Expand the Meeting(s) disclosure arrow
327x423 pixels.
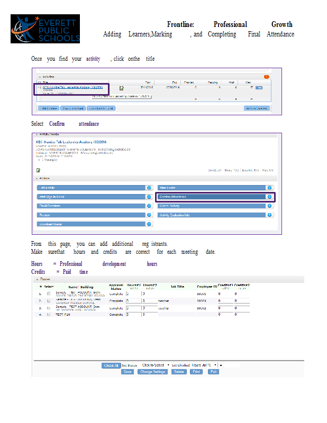(40, 160)
